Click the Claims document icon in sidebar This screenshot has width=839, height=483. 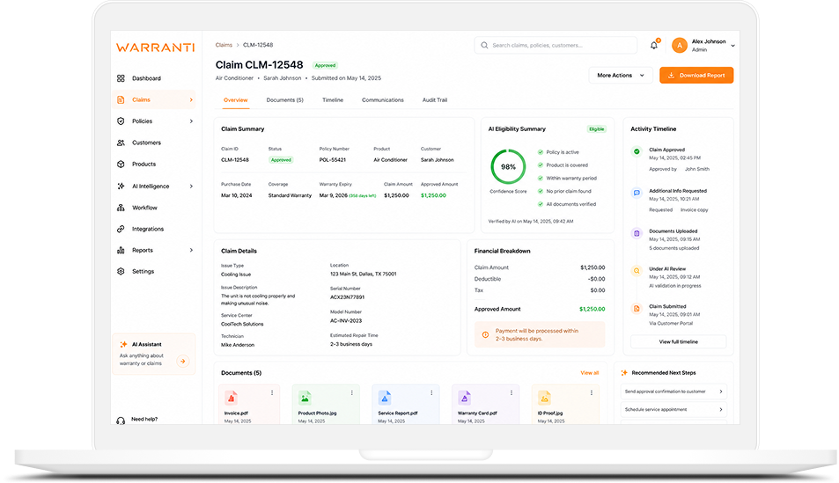pyautogui.click(x=121, y=99)
